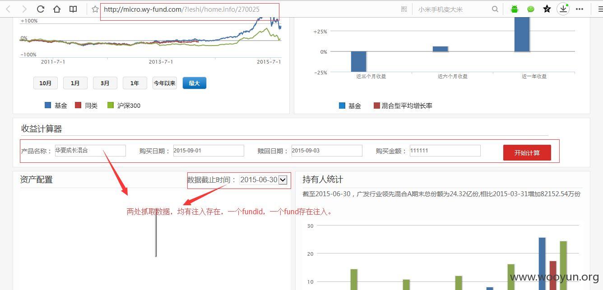
Task: Click the 资产配置 heading text
Action: [37, 180]
